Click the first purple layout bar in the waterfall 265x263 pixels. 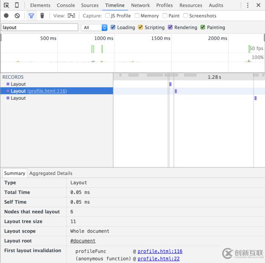(170, 84)
